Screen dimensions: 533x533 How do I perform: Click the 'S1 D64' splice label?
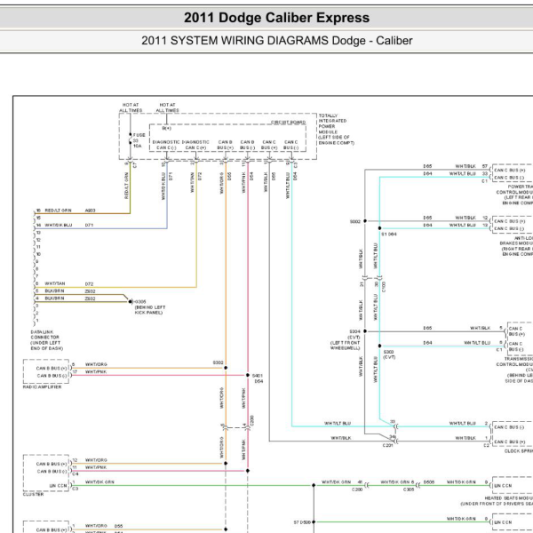pyautogui.click(x=388, y=235)
